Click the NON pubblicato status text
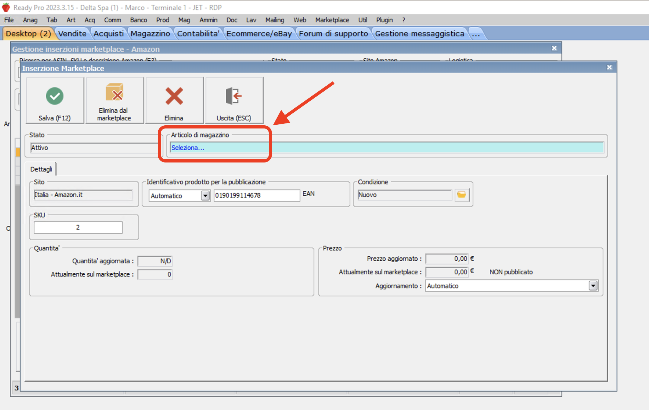The height and width of the screenshot is (410, 649). click(x=511, y=272)
